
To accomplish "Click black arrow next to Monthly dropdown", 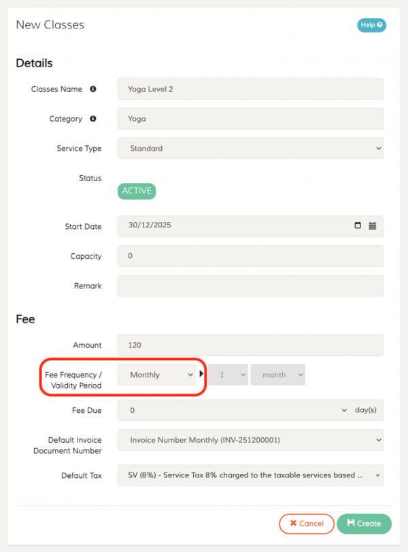I will [201, 374].
